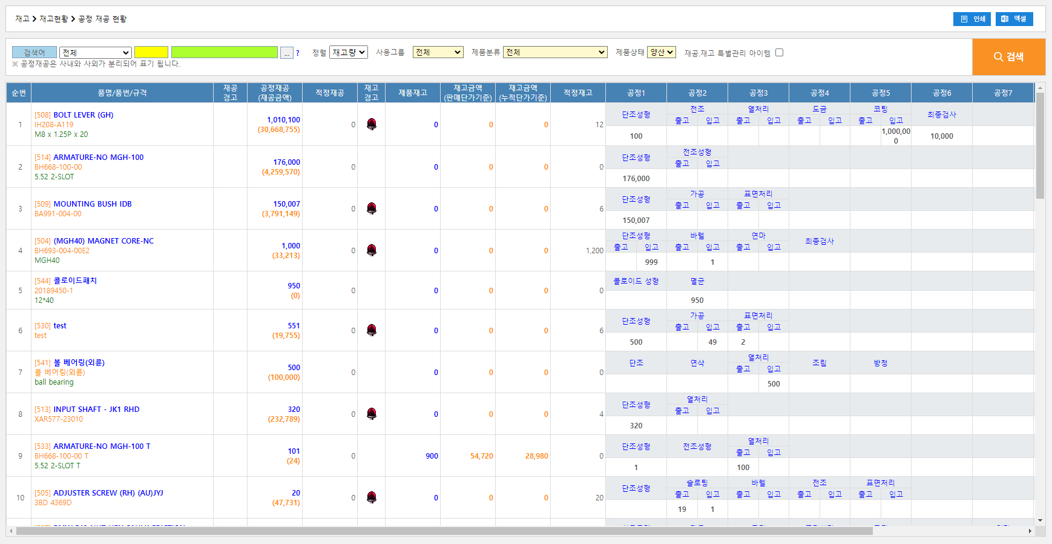Expand the 사용그룹 dropdown

pyautogui.click(x=438, y=53)
